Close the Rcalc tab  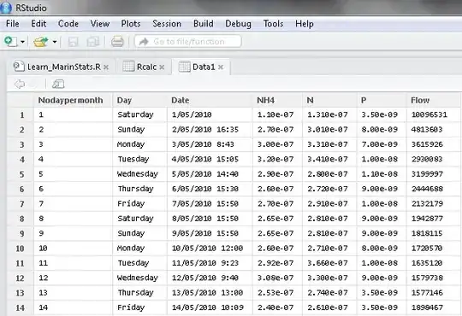[162, 67]
